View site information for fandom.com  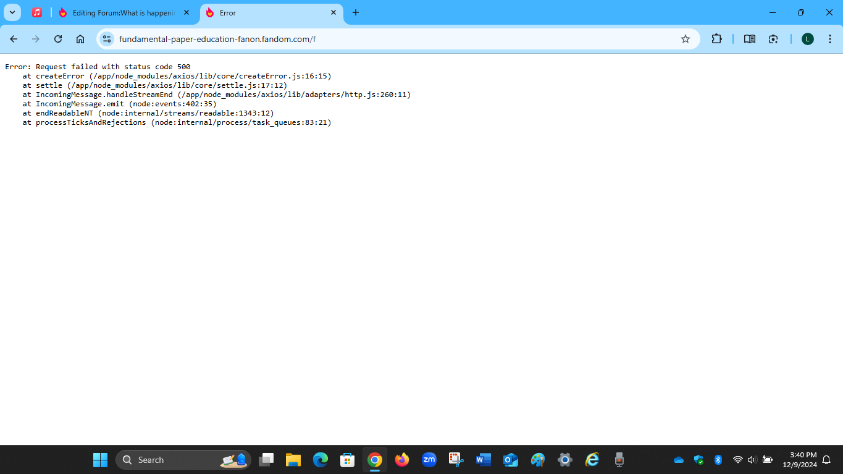(107, 39)
